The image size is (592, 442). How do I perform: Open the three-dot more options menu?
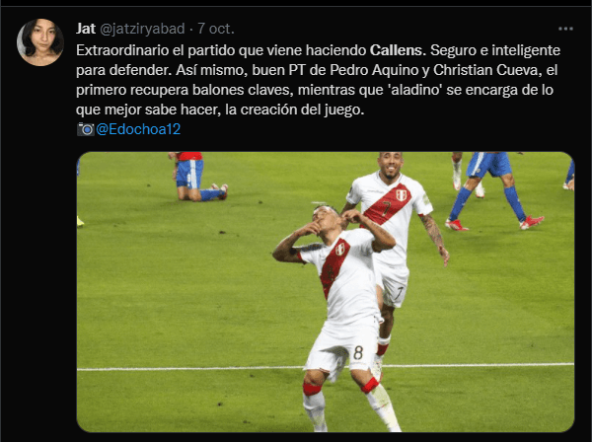click(x=565, y=29)
